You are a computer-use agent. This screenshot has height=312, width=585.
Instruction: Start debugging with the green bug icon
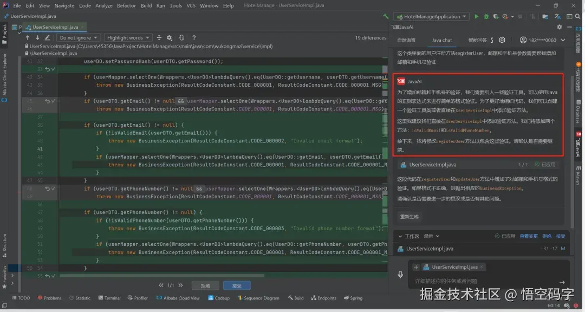tap(486, 16)
